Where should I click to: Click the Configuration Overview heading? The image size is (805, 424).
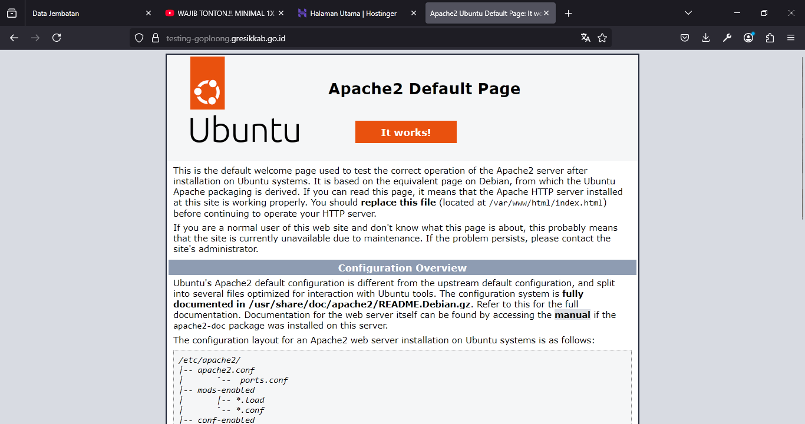(x=402, y=268)
